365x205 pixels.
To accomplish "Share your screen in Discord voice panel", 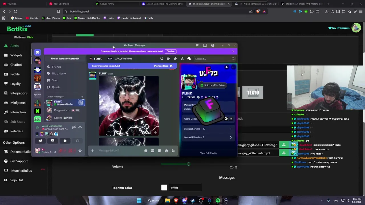I will [x=52, y=141].
